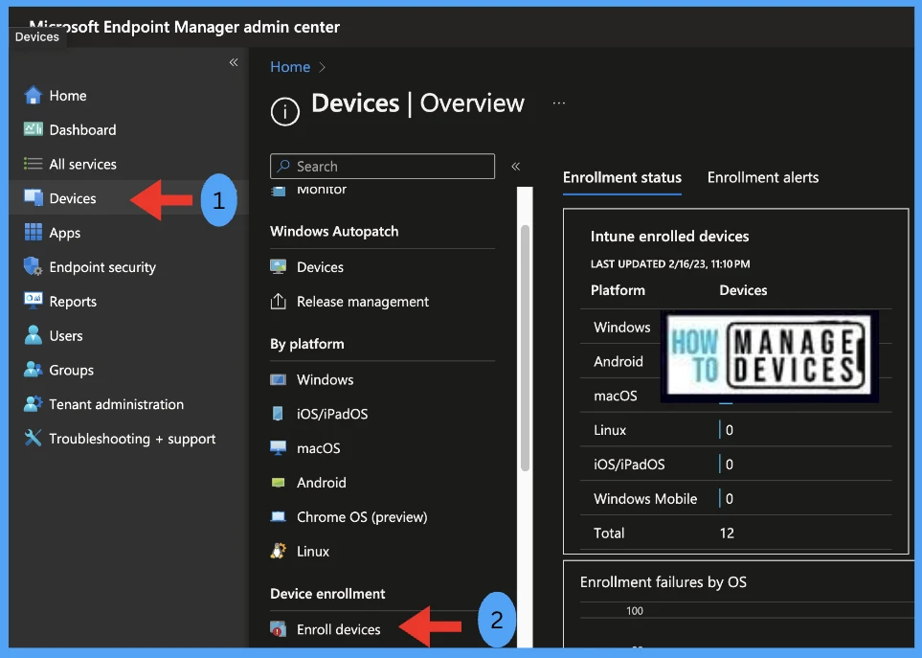This screenshot has height=658, width=922.
Task: Click the Chrome OS laptop icon
Action: pos(278,517)
